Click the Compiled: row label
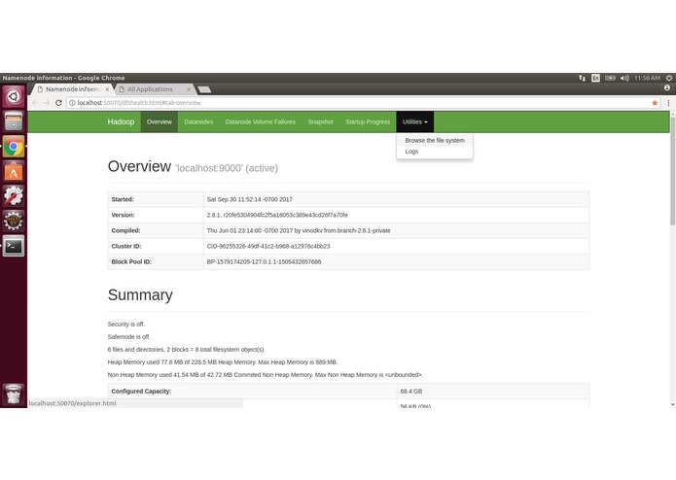This screenshot has height=480, width=676. coord(125,230)
